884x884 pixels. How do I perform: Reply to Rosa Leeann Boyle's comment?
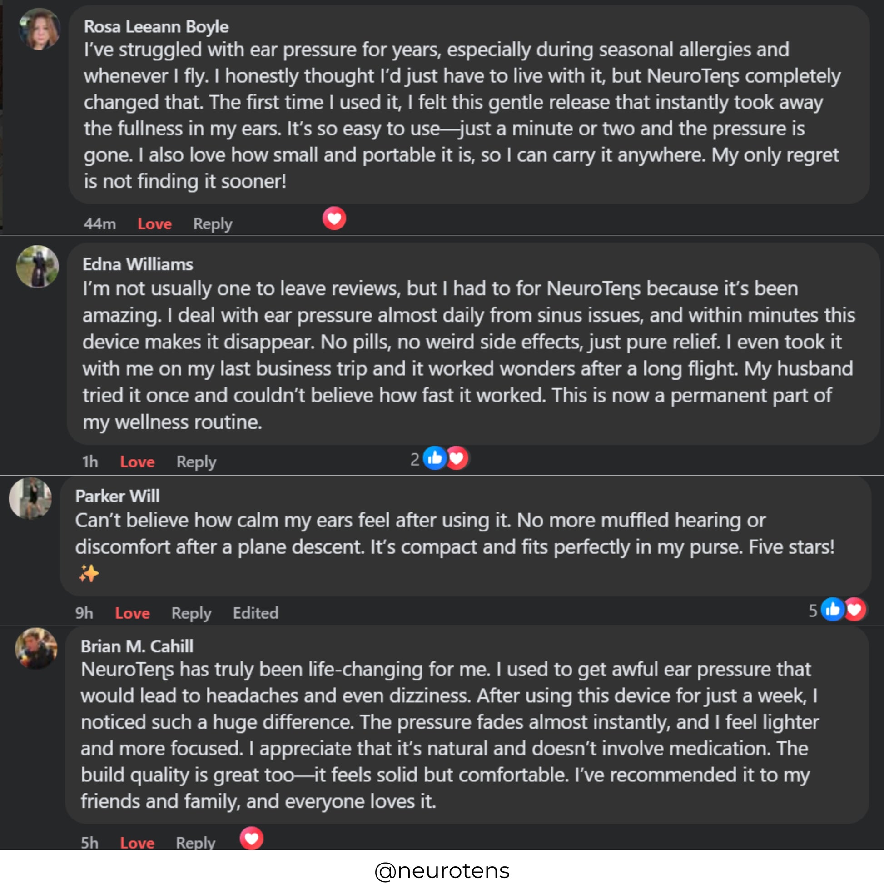pyautogui.click(x=213, y=224)
